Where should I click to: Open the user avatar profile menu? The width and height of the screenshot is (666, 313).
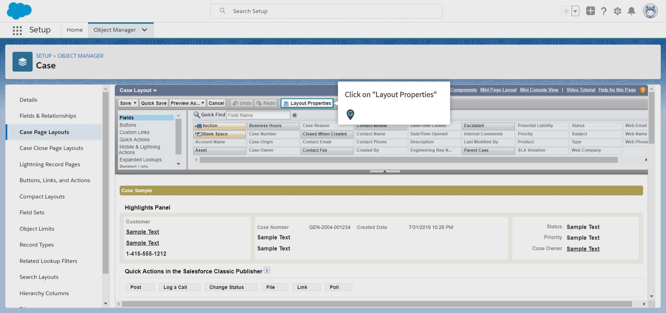[650, 11]
